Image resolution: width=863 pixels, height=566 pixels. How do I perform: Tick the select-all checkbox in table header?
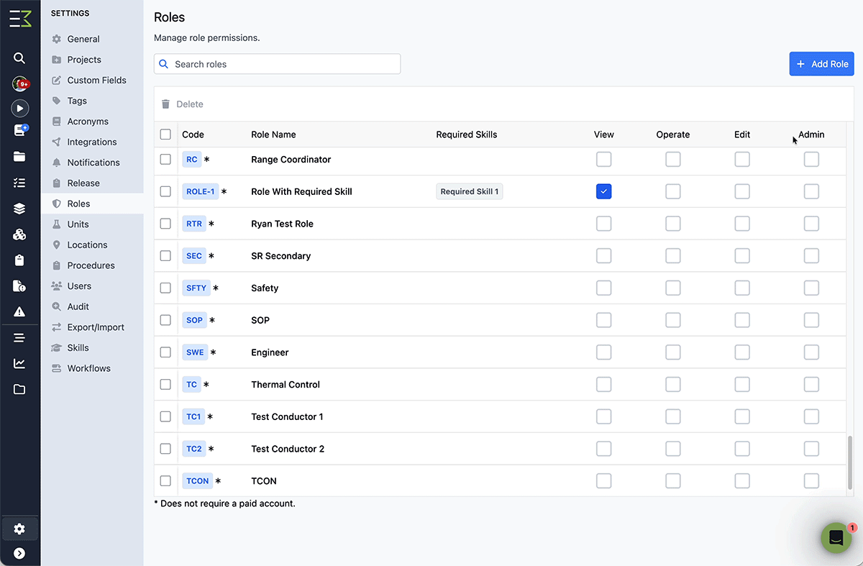165,134
